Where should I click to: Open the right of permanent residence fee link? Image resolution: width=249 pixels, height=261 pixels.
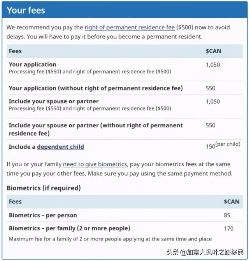click(x=130, y=28)
